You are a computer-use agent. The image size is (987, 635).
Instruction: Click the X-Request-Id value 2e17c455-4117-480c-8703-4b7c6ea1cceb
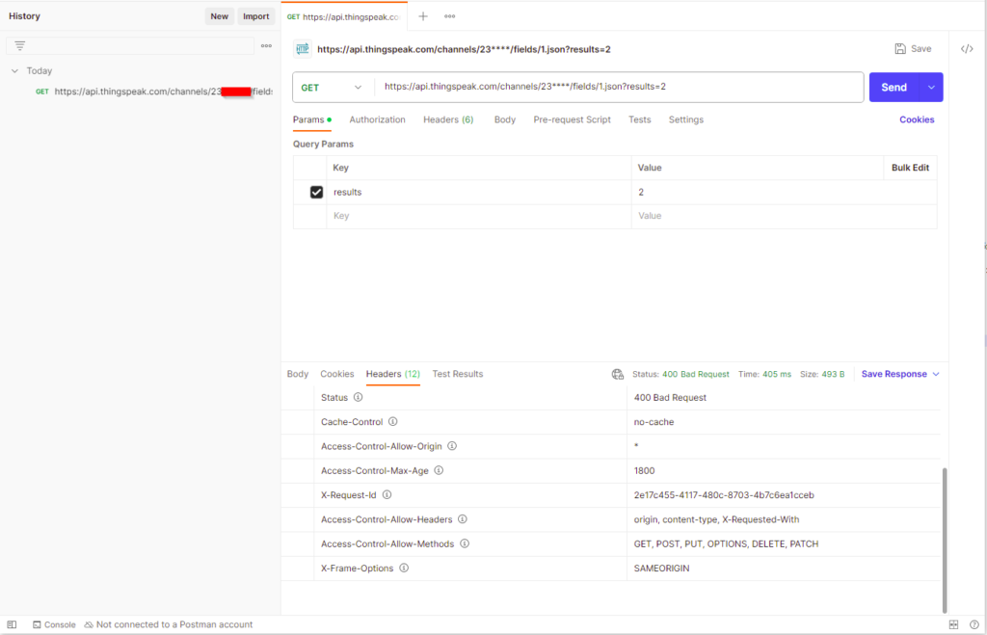[x=724, y=494]
